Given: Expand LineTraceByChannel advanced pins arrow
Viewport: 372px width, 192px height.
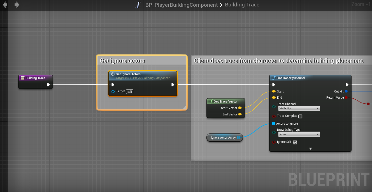Looking at the screenshot, I should point(310,149).
